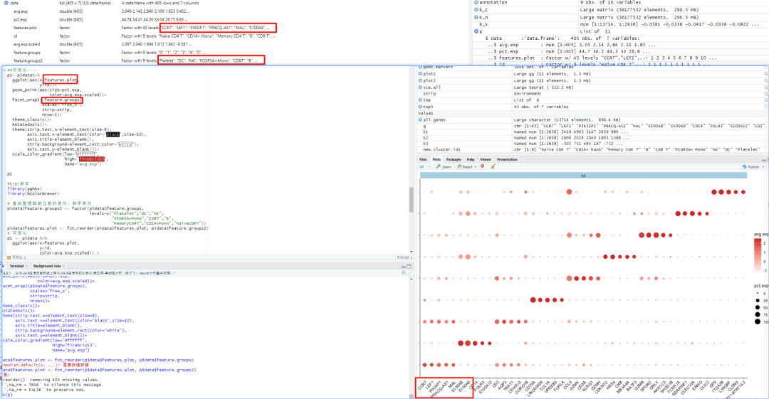
Task: Switch to the Help tab
Action: 471,159
